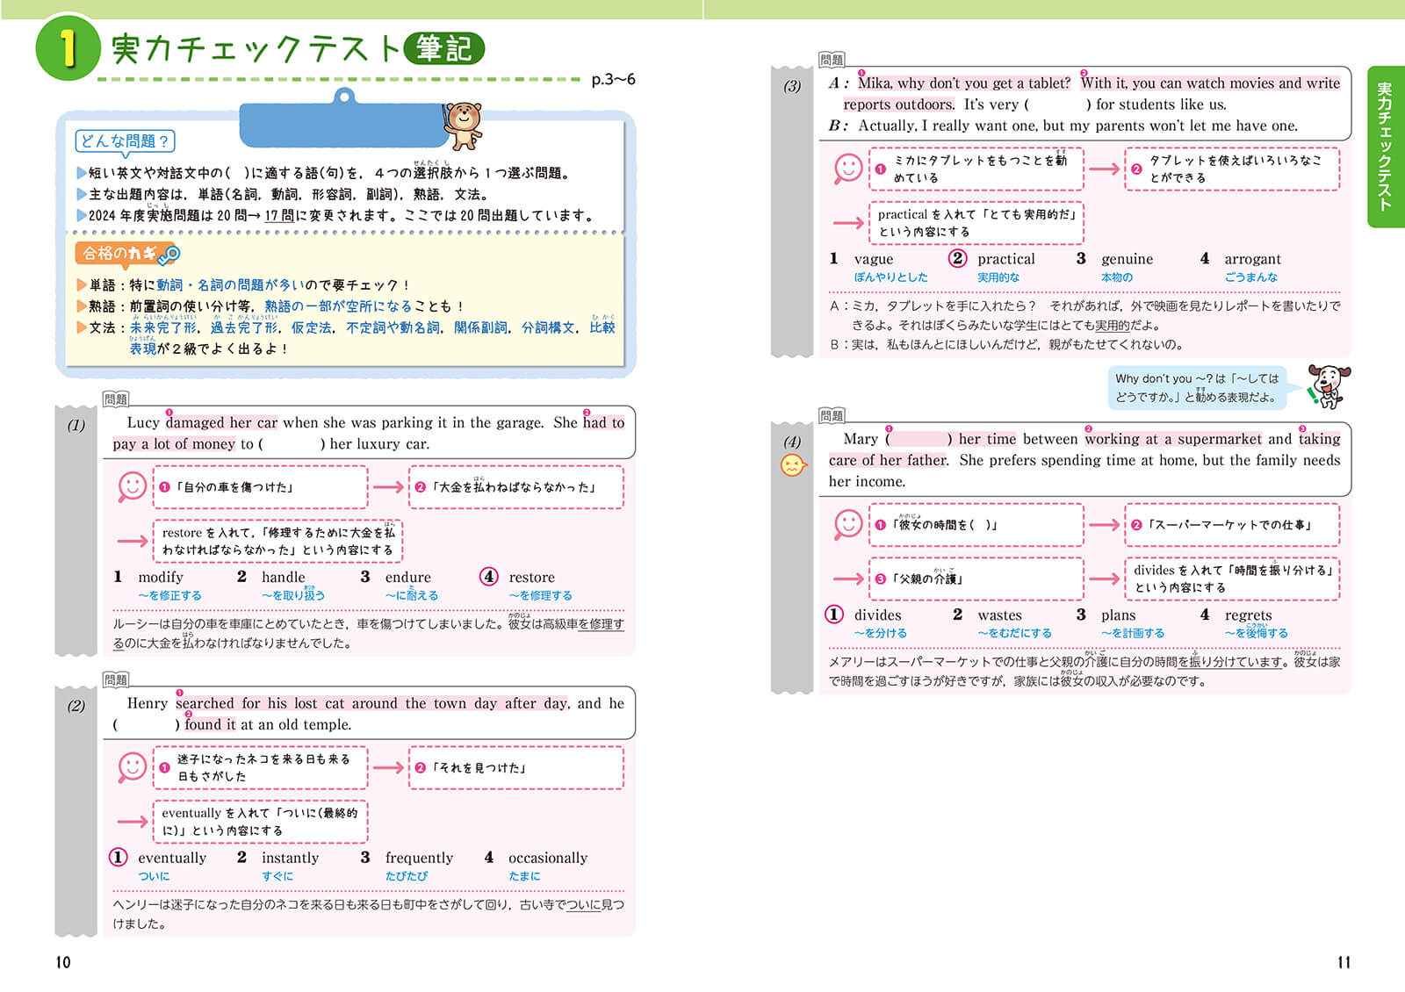Click the smiley face icon in question (4) hints
The width and height of the screenshot is (1405, 992).
[x=848, y=524]
